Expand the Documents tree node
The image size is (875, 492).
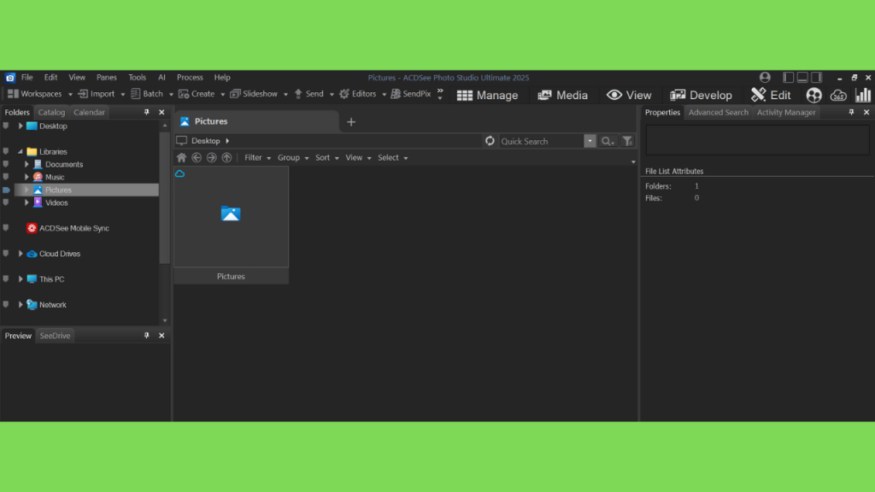pyautogui.click(x=26, y=165)
